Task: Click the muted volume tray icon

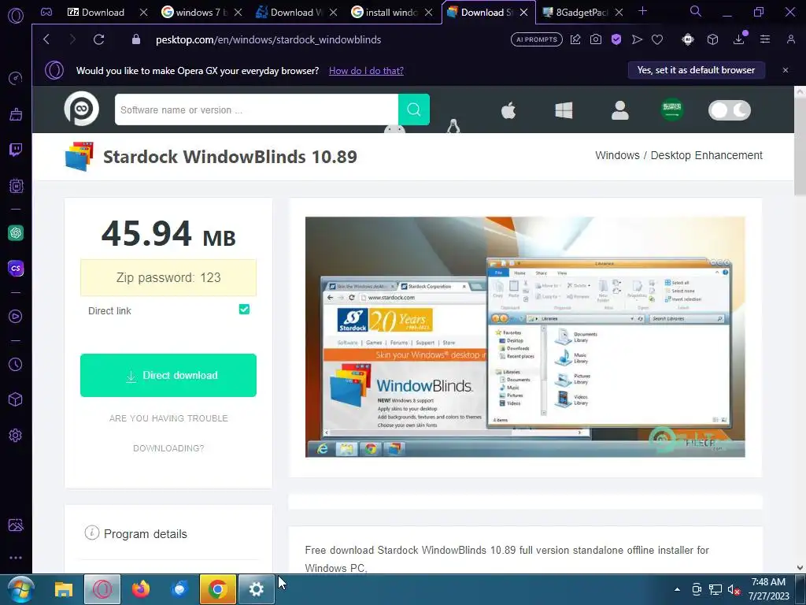Action: (734, 589)
